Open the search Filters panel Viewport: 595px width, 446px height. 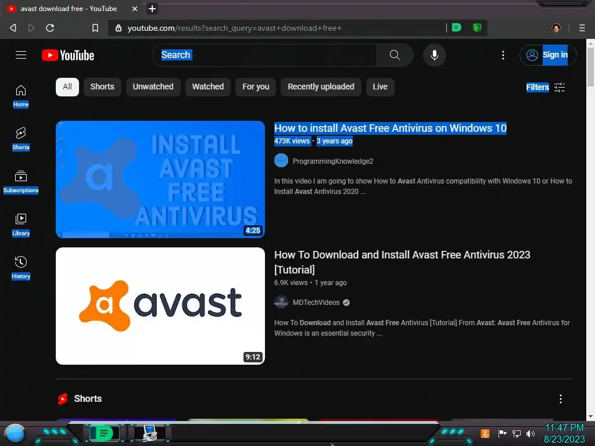tap(545, 87)
